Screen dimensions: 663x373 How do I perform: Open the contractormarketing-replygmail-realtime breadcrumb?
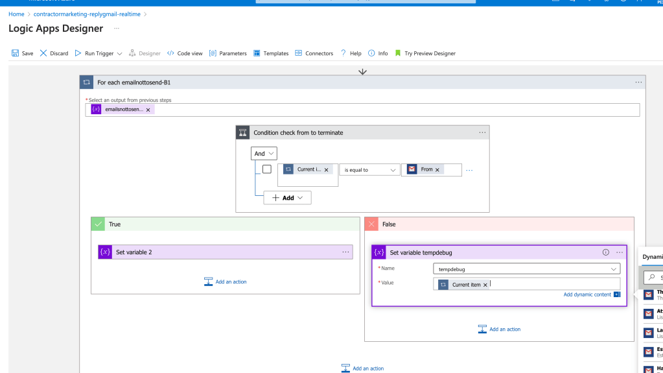tap(87, 14)
